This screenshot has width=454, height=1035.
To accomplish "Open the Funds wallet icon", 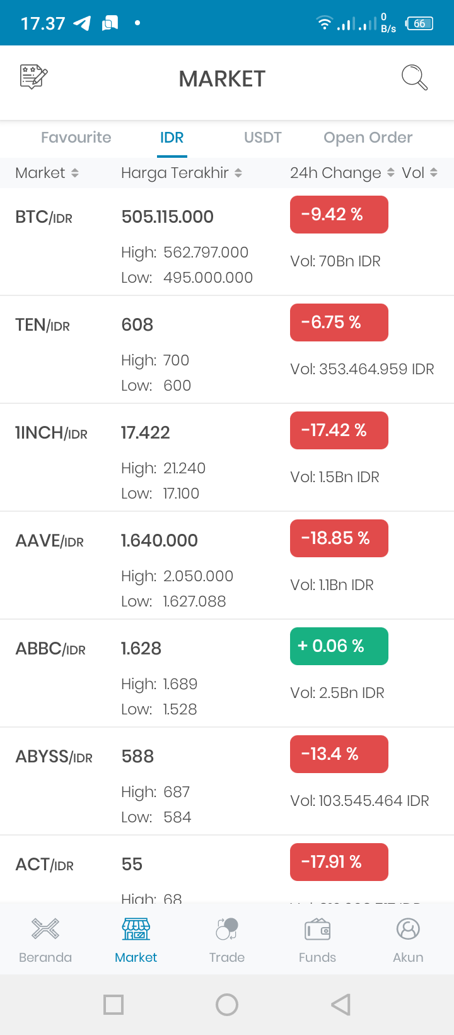I will click(x=318, y=930).
